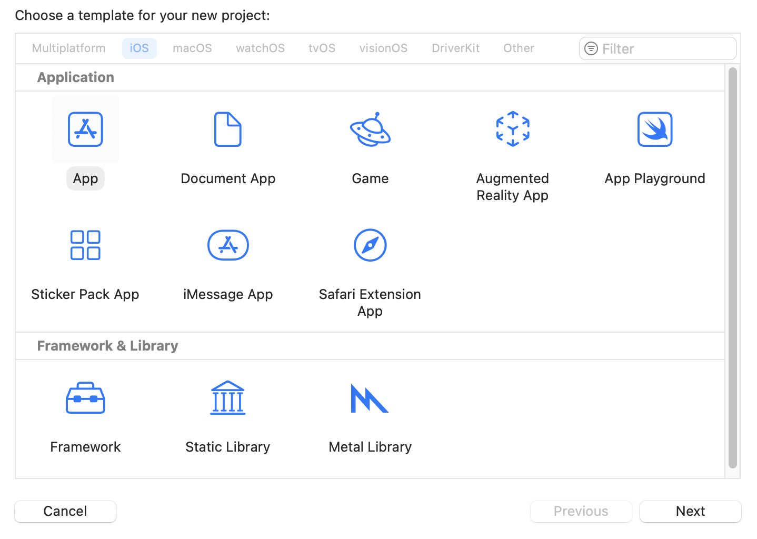The width and height of the screenshot is (757, 539).
Task: Click the "Augmented Reality App" label
Action: [513, 187]
